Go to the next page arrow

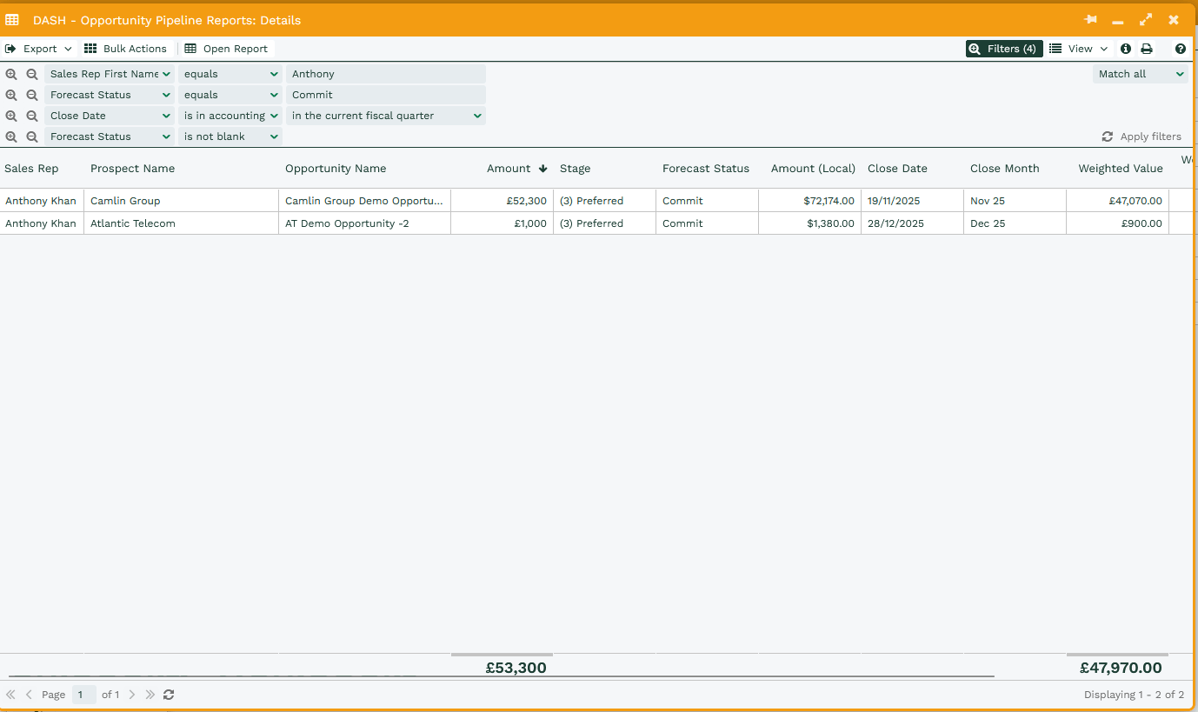[132, 695]
